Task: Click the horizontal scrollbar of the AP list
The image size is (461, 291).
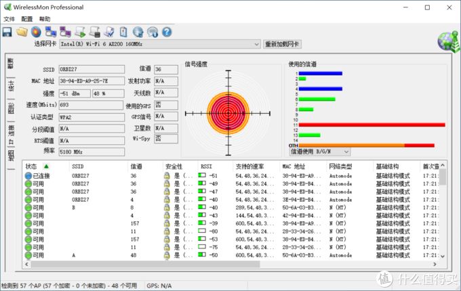Action: [145, 265]
